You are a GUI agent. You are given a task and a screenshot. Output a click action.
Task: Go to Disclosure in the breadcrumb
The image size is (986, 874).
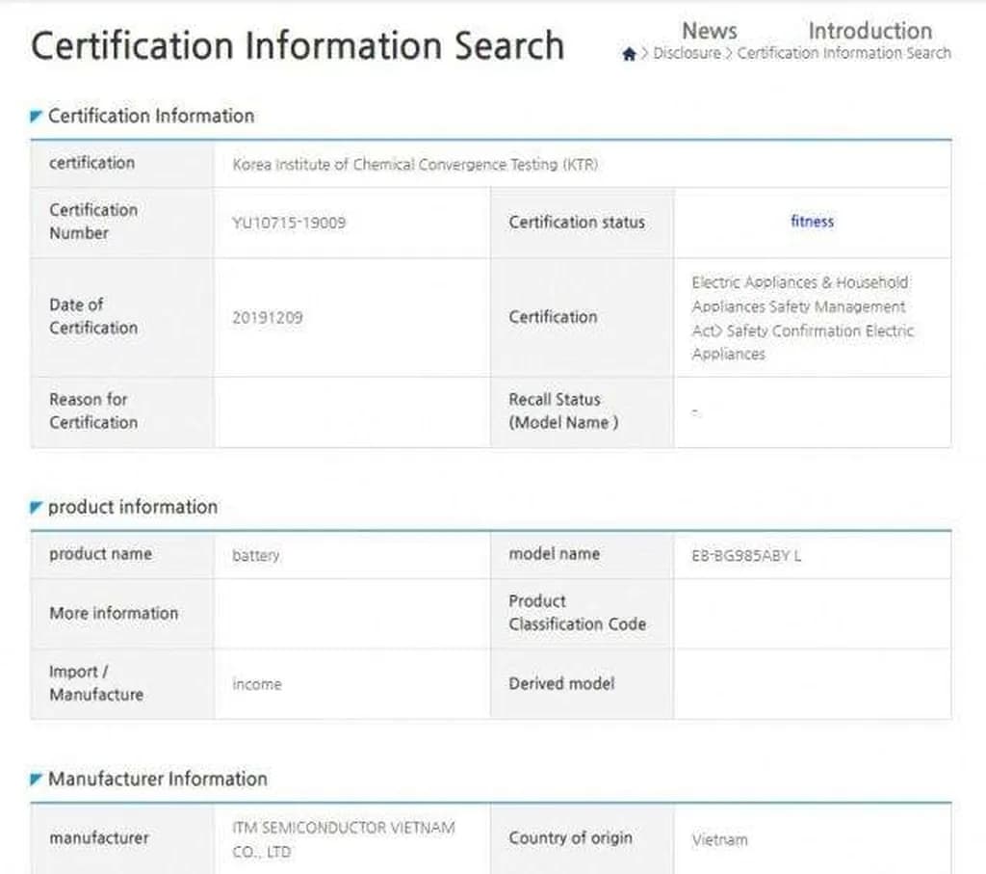(687, 54)
